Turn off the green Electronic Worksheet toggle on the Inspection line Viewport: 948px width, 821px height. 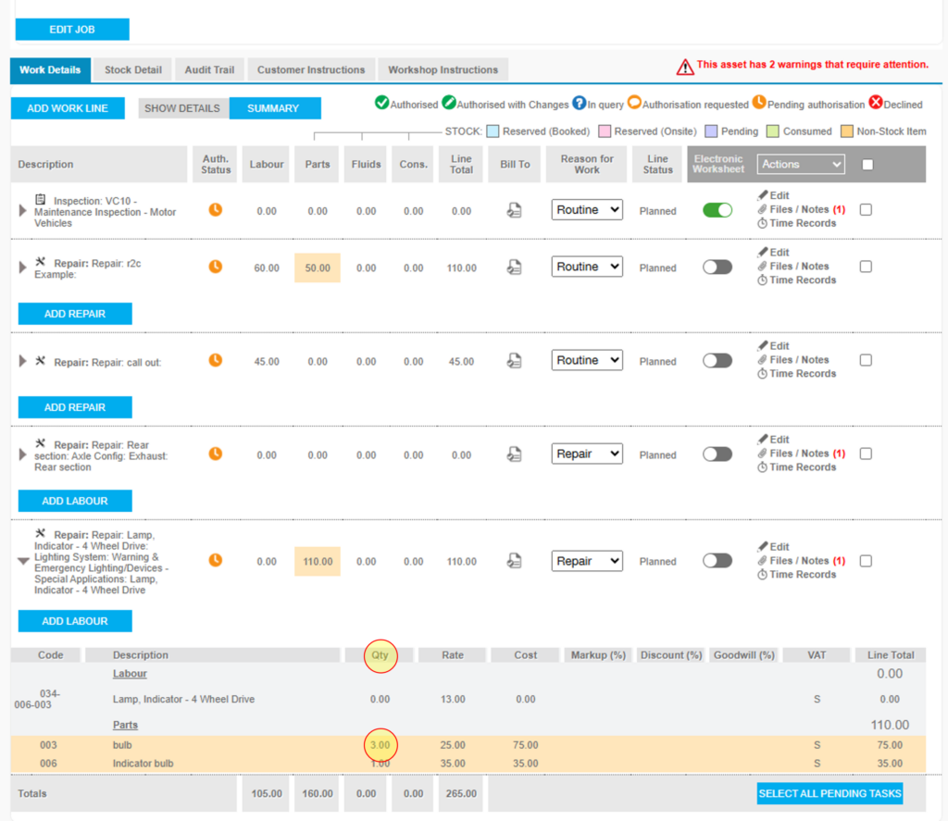pos(717,211)
